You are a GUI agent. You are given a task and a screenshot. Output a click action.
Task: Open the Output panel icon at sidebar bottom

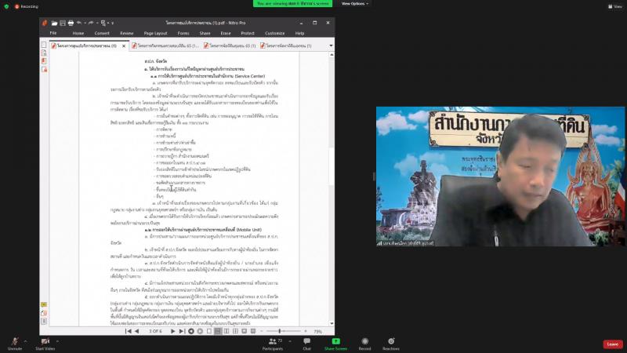tap(44, 322)
